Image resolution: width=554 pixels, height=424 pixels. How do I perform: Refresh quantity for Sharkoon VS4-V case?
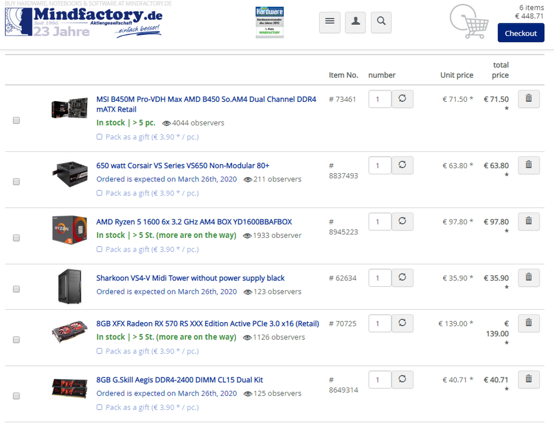pyautogui.click(x=403, y=277)
